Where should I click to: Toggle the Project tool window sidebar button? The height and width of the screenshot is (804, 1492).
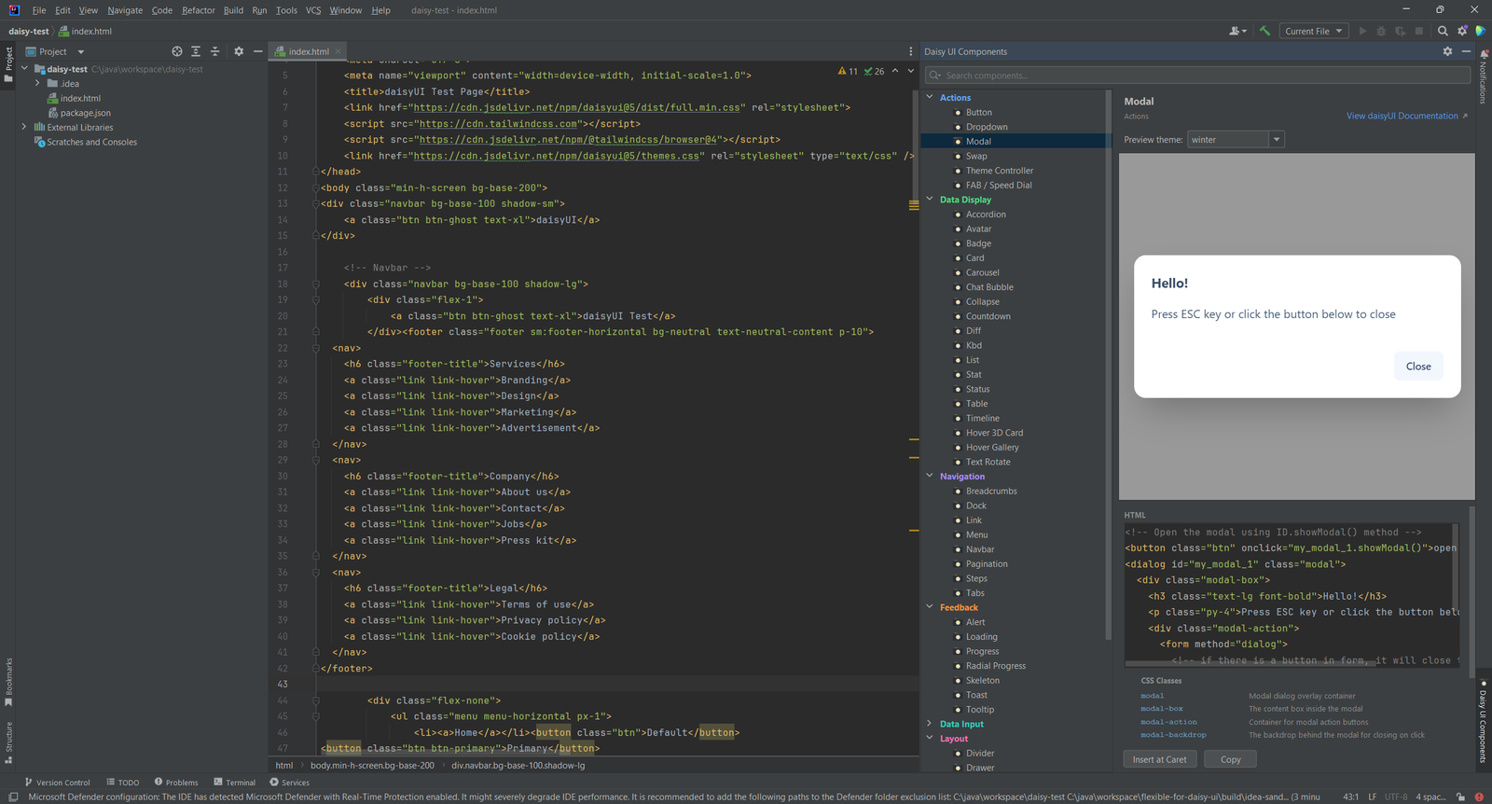pos(8,65)
